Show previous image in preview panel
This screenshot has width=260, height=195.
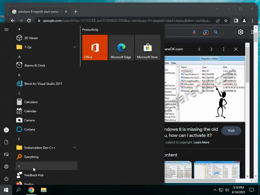pos(199,49)
